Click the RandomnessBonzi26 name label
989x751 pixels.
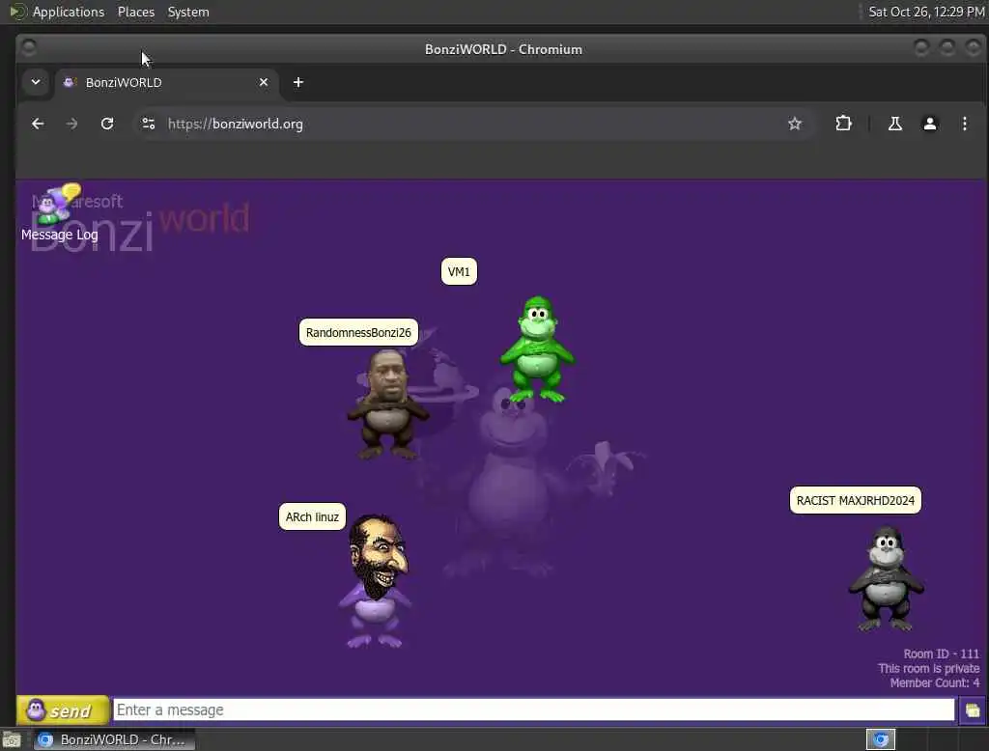(358, 332)
